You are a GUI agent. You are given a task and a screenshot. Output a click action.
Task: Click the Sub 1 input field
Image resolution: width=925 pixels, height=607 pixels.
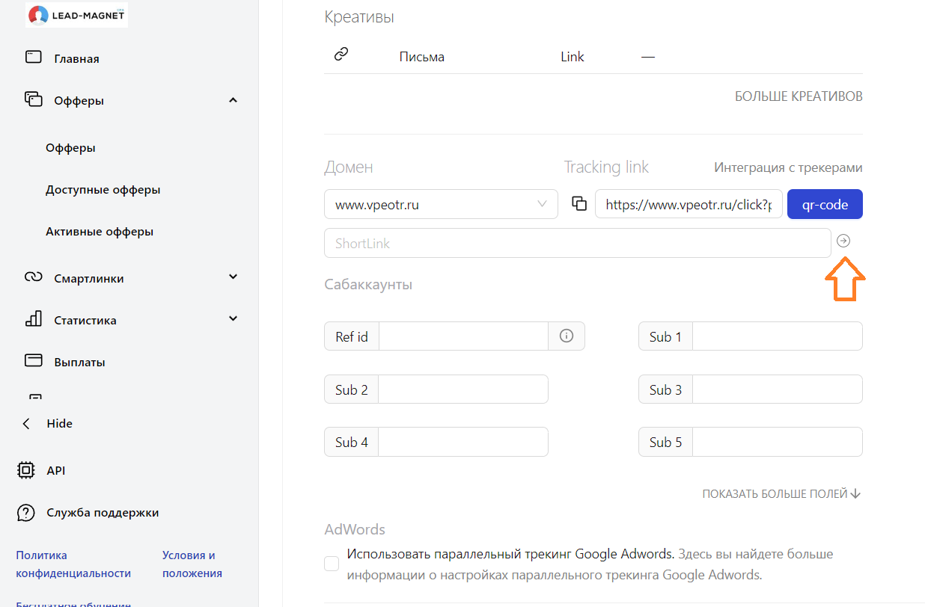click(778, 336)
